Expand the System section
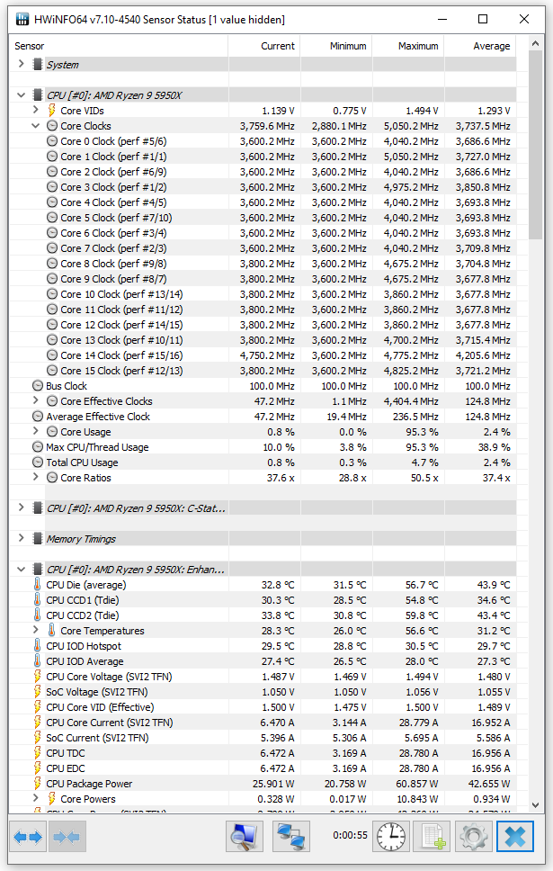The image size is (553, 871). click(x=21, y=64)
